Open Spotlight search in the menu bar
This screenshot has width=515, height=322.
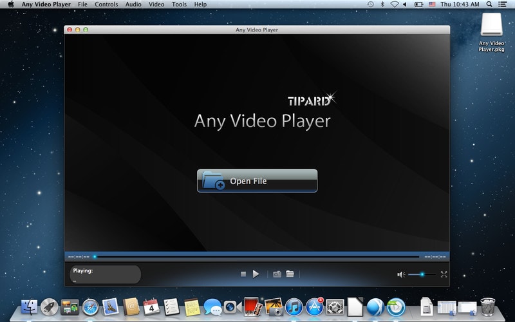pos(489,5)
